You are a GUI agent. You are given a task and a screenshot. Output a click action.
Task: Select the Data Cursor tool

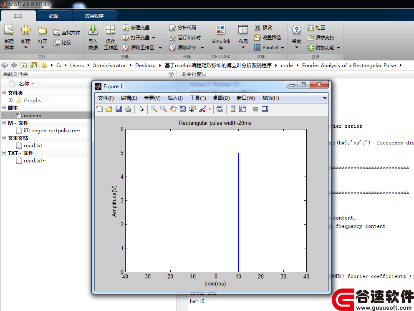point(192,109)
